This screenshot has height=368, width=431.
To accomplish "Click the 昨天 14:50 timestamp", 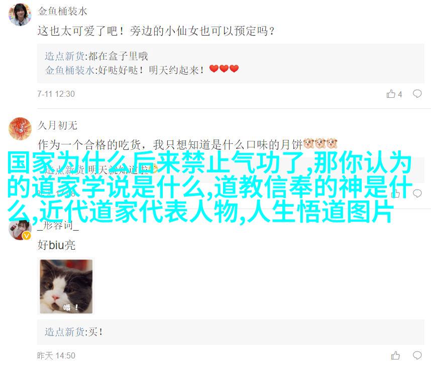I will point(56,355).
